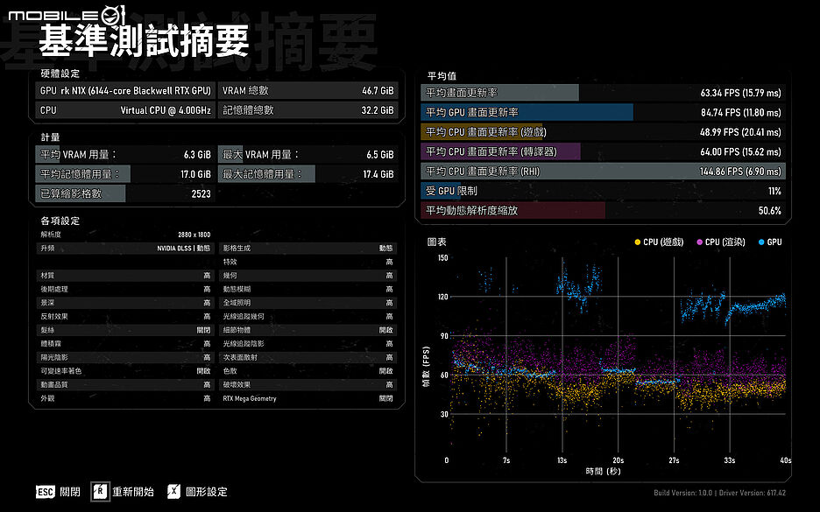Click the 體積霧 setting row
This screenshot has height=512, width=820.
(125, 344)
